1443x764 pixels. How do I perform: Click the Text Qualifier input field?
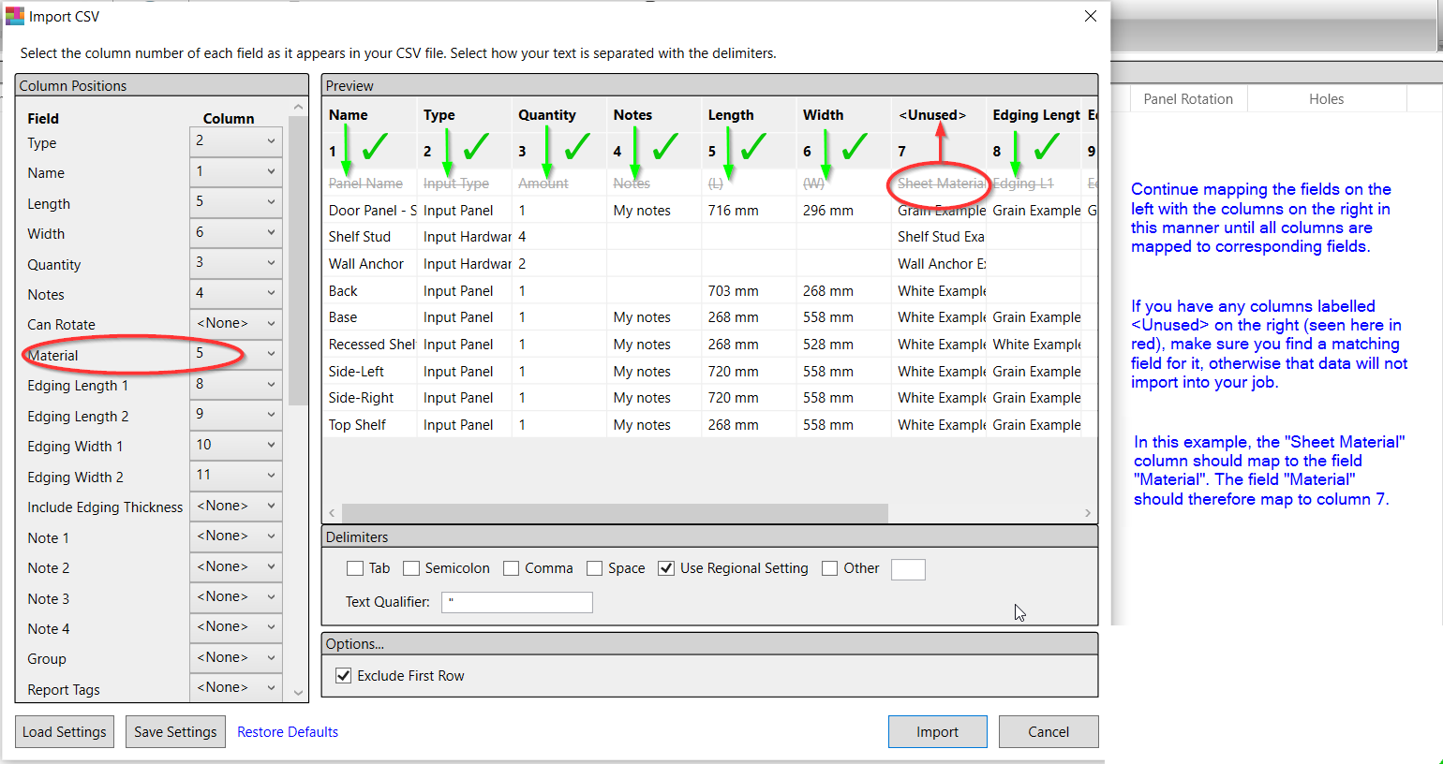(516, 601)
